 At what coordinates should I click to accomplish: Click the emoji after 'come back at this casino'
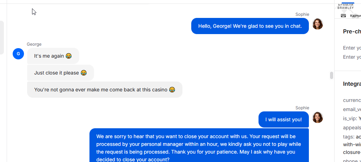coord(172,90)
